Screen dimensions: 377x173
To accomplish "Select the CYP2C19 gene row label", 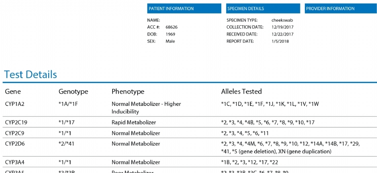I will point(16,122).
